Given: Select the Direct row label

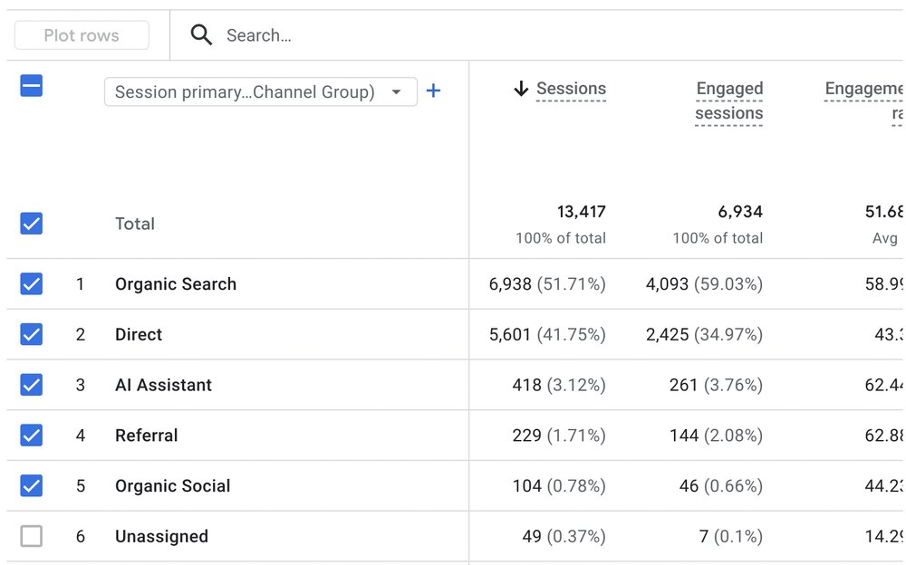Looking at the screenshot, I should (x=139, y=334).
